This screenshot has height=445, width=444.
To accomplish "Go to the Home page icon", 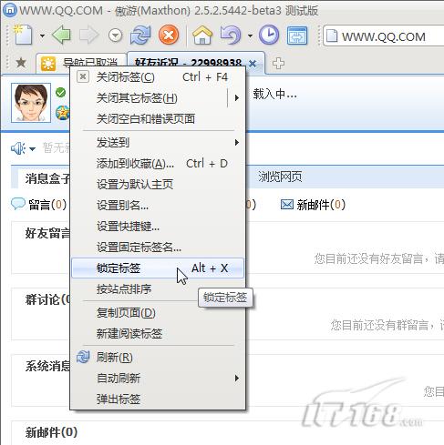I will pos(202,35).
